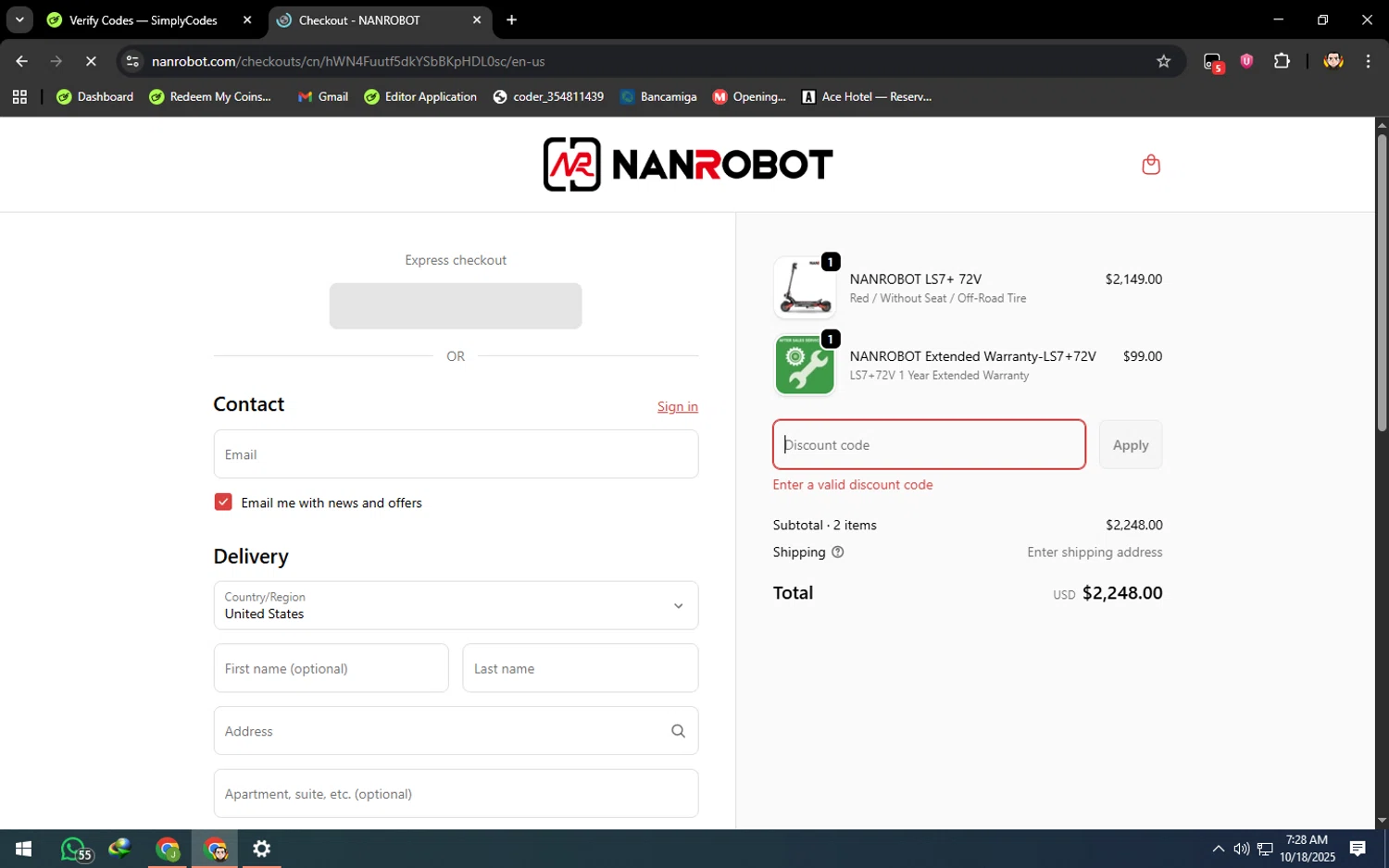Open the Chrome three-dot menu
The height and width of the screenshot is (868, 1389).
[x=1368, y=61]
